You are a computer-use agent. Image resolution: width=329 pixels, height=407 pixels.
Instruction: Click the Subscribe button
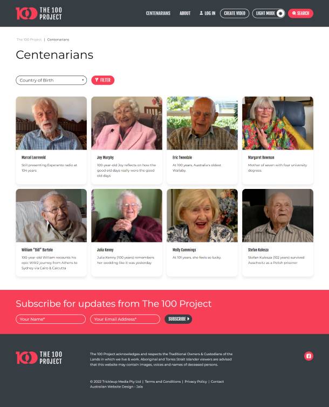179,319
